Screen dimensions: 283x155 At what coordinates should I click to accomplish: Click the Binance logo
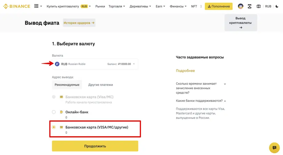(17, 6)
